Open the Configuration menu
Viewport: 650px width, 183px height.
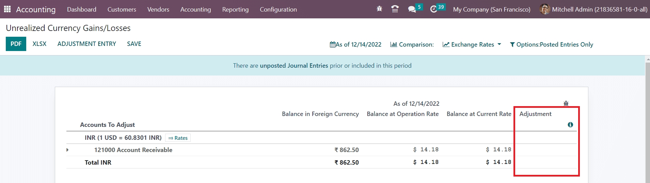click(x=278, y=10)
